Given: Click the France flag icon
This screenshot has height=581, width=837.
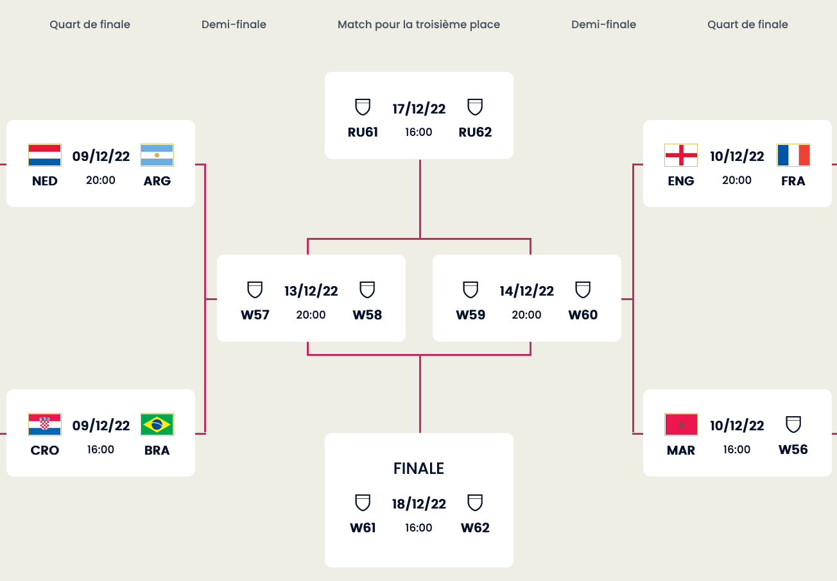Looking at the screenshot, I should pos(793,155).
